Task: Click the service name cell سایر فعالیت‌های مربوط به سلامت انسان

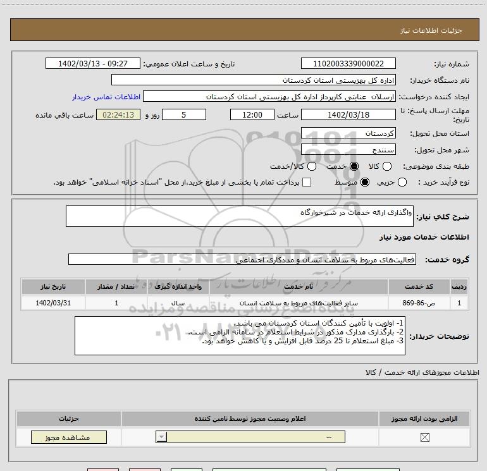Action: pos(299,303)
